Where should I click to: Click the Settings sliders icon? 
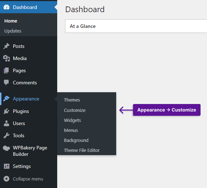tap(6, 166)
